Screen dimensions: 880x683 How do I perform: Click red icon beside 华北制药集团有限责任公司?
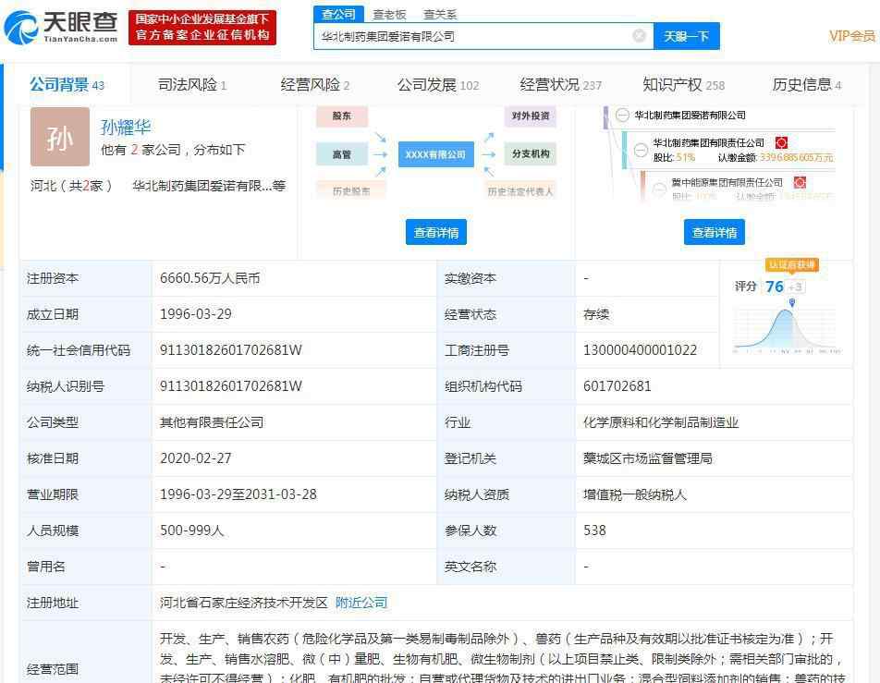tap(781, 142)
